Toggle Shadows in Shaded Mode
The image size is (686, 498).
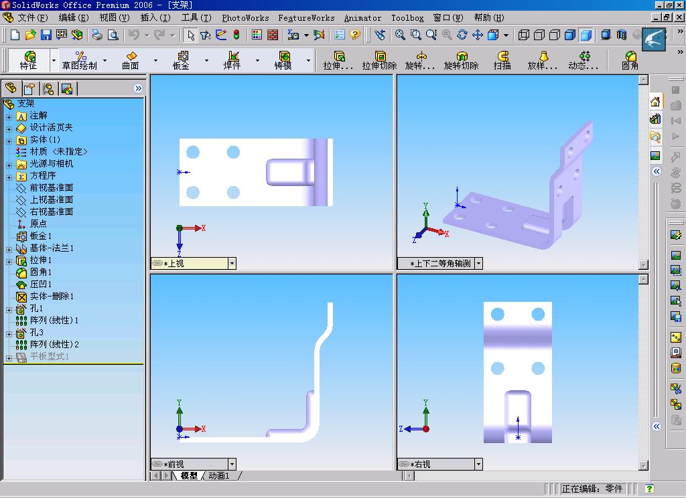(606, 35)
